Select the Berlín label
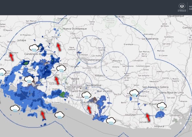The image size is (192, 137). click(124, 102)
